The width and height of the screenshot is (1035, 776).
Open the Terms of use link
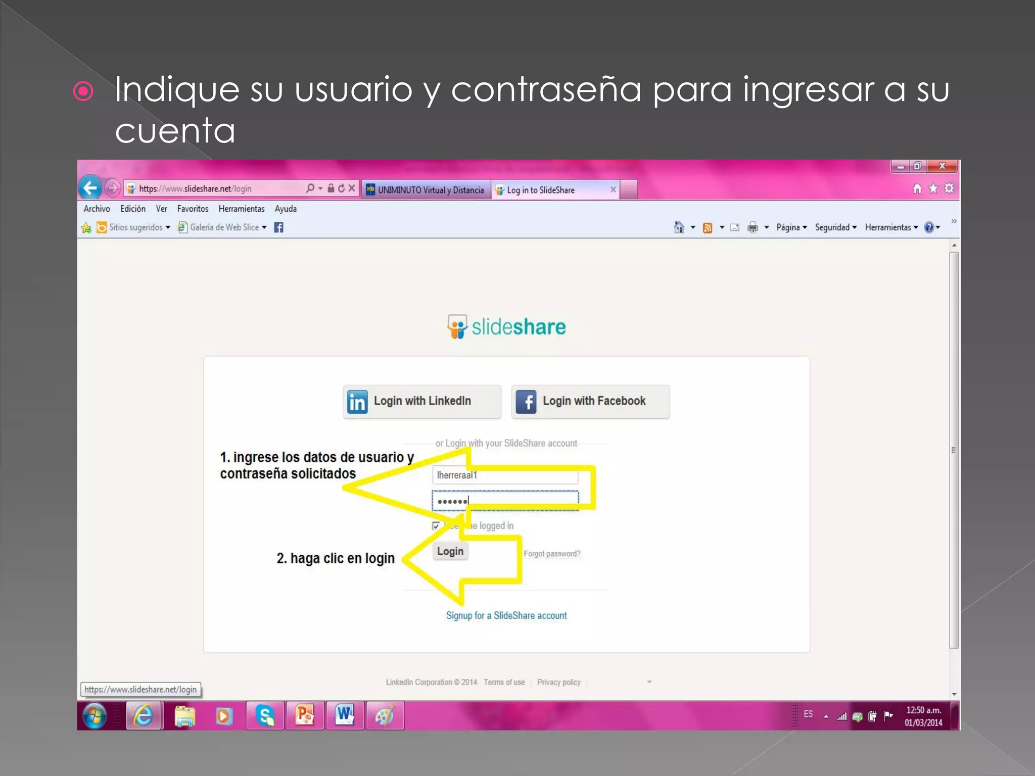tap(504, 682)
